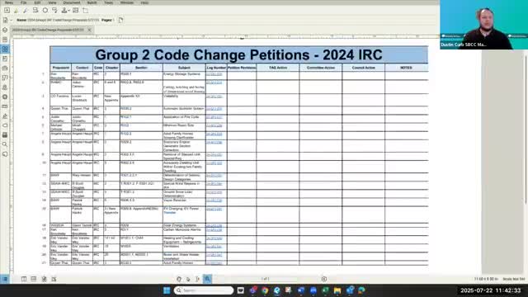
Task: Open the Search magnifier panel in sidebar
Action: point(5,144)
